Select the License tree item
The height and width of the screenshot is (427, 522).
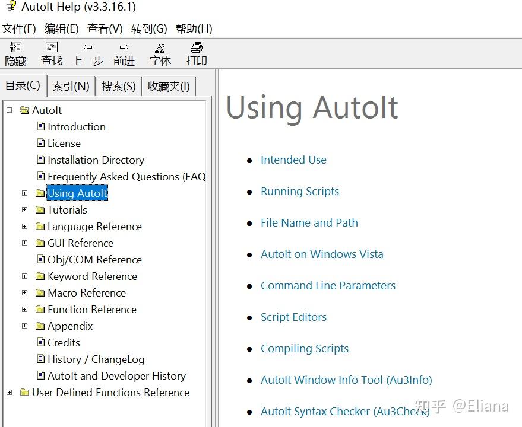point(64,143)
